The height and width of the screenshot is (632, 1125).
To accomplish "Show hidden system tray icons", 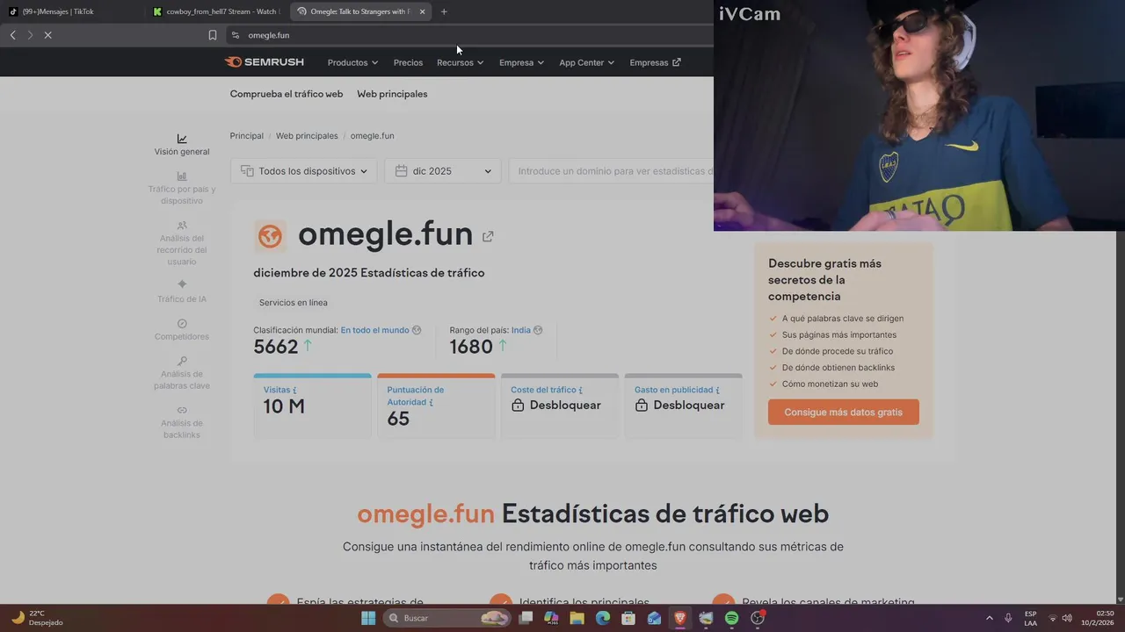I will (990, 618).
